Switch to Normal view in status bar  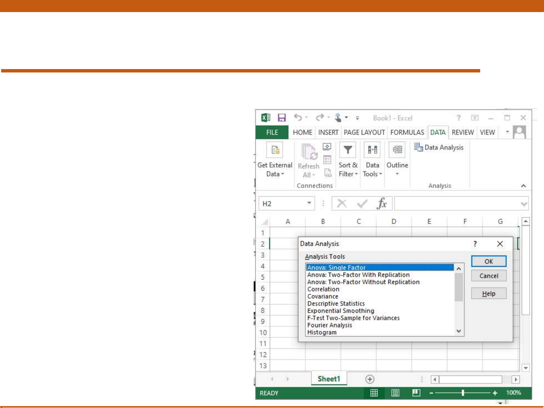374,393
